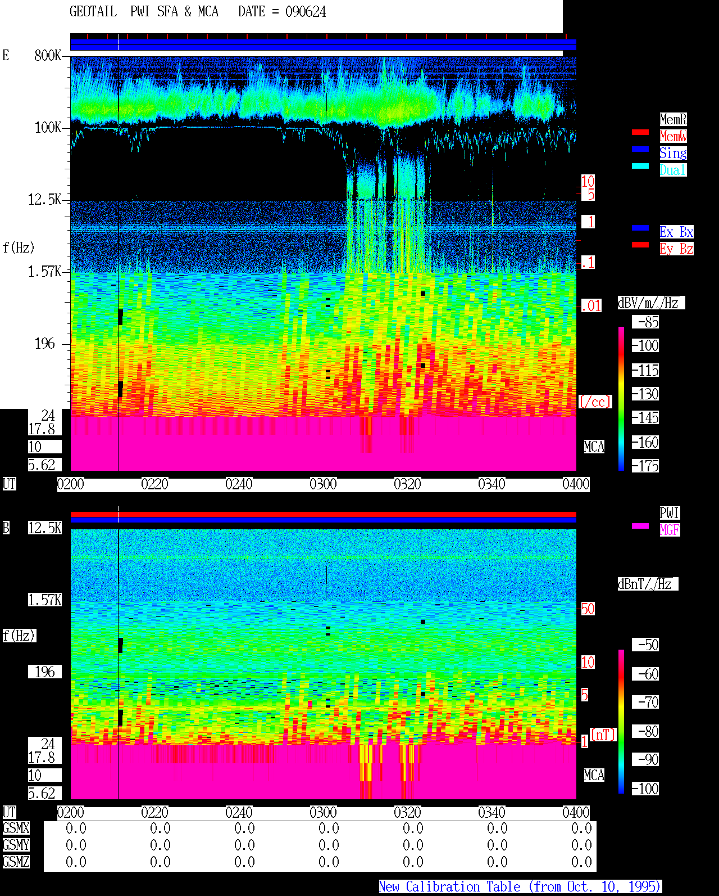Click the red MemW legend swatch

click(640, 133)
